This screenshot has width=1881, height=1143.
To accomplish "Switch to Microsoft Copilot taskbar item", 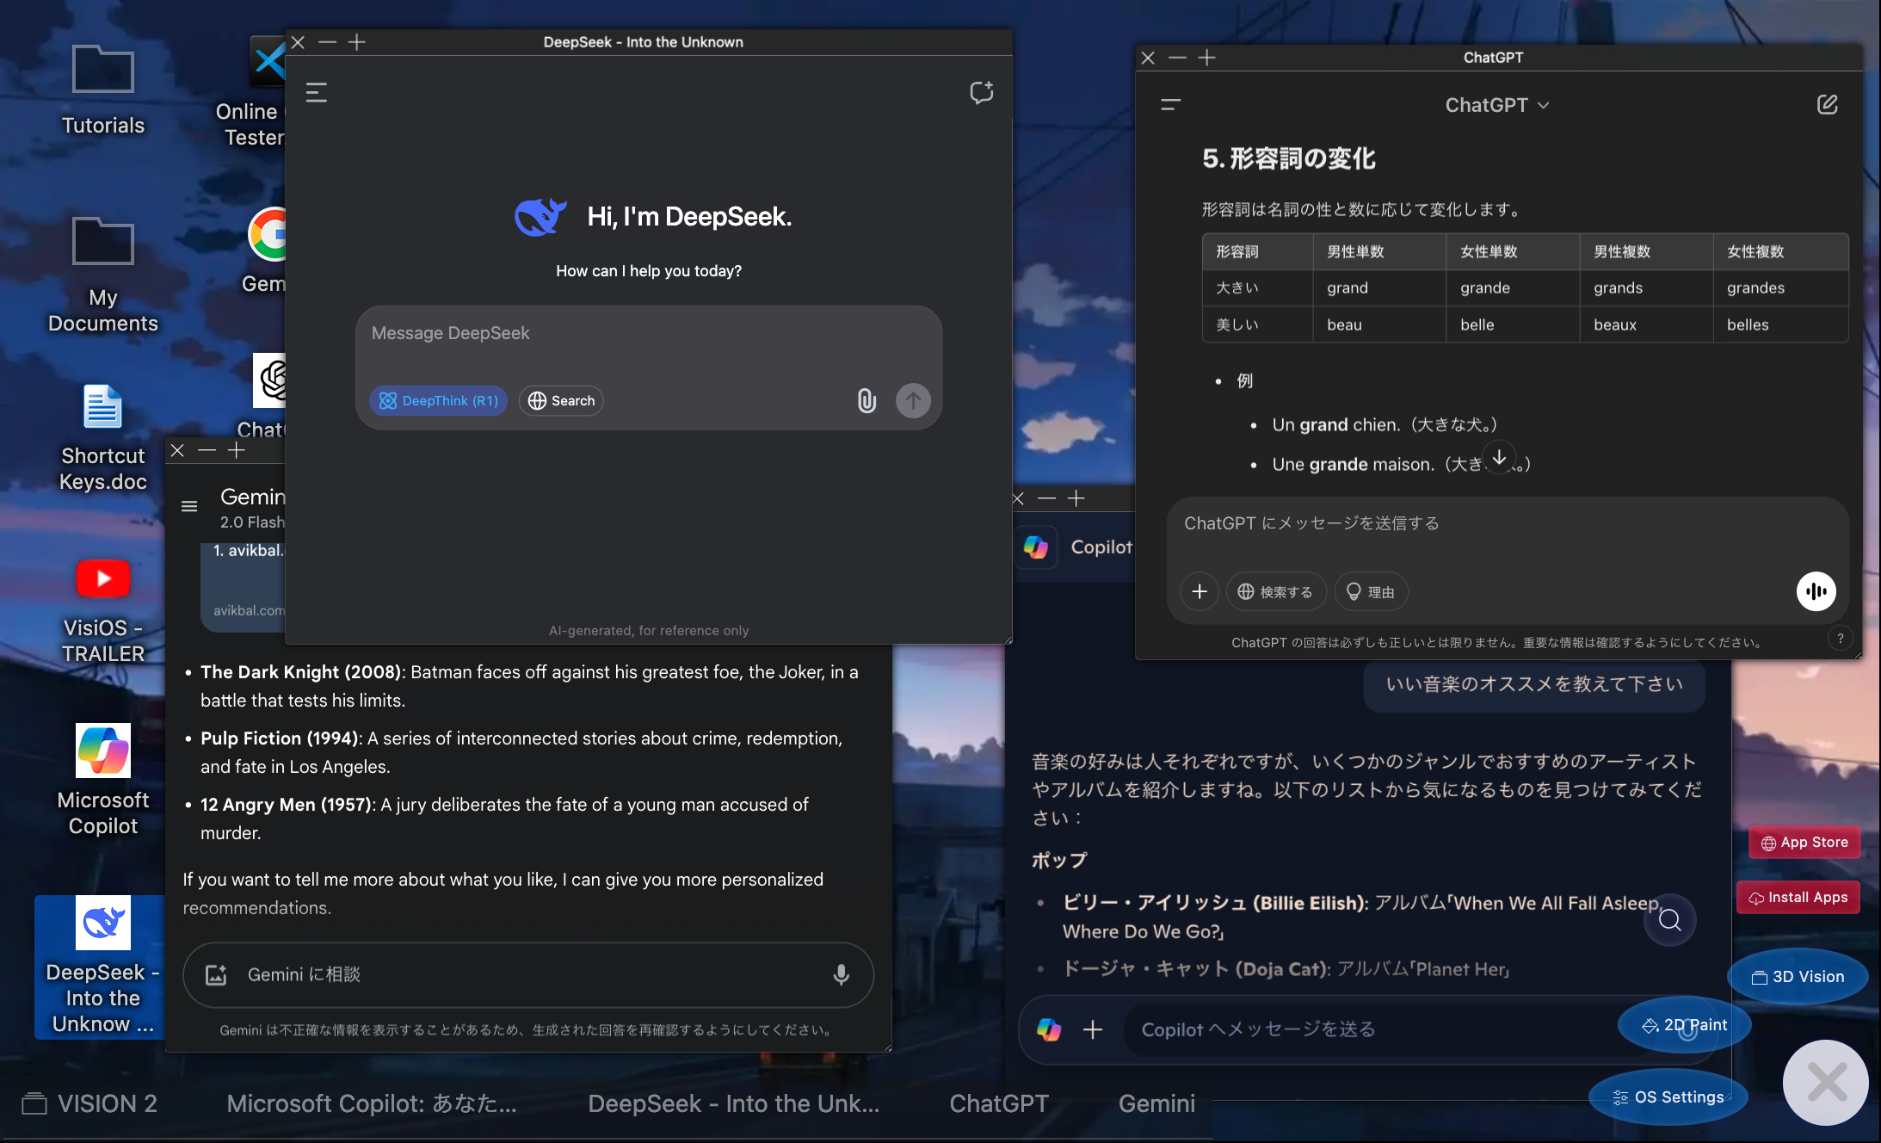I will pos(372,1104).
